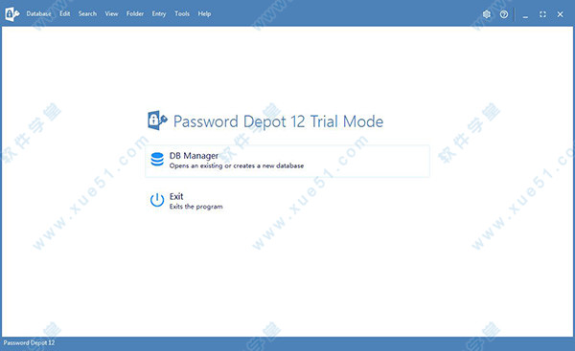This screenshot has width=575, height=351.
Task: Click 'Opens an existing or creates a new database'
Action: 237,165
